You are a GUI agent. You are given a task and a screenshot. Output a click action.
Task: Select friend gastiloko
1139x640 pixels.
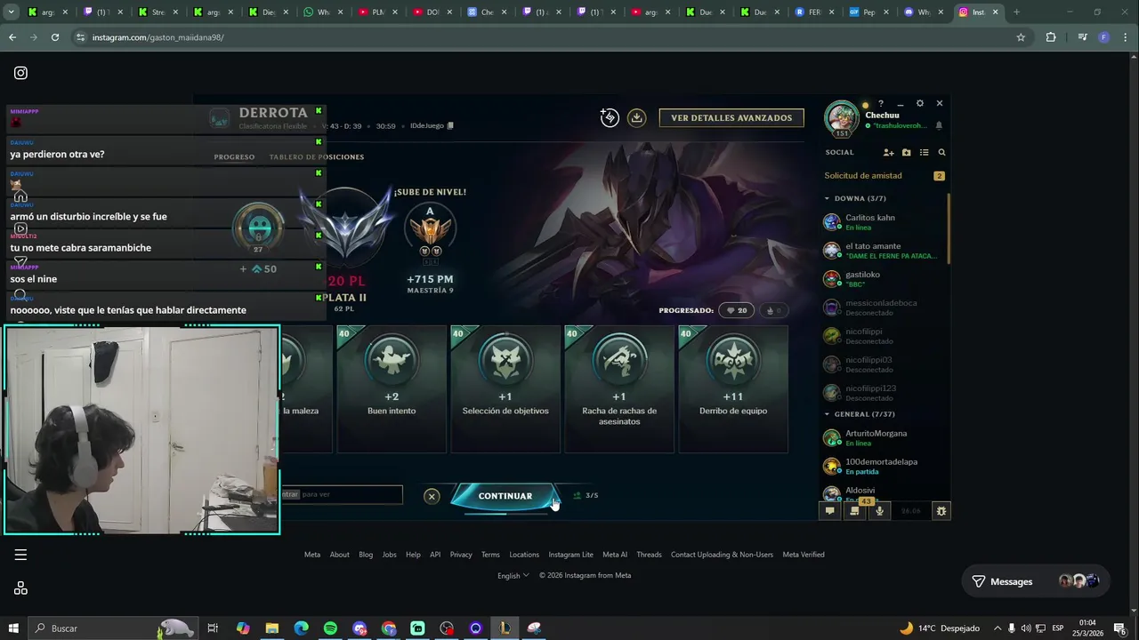884,279
